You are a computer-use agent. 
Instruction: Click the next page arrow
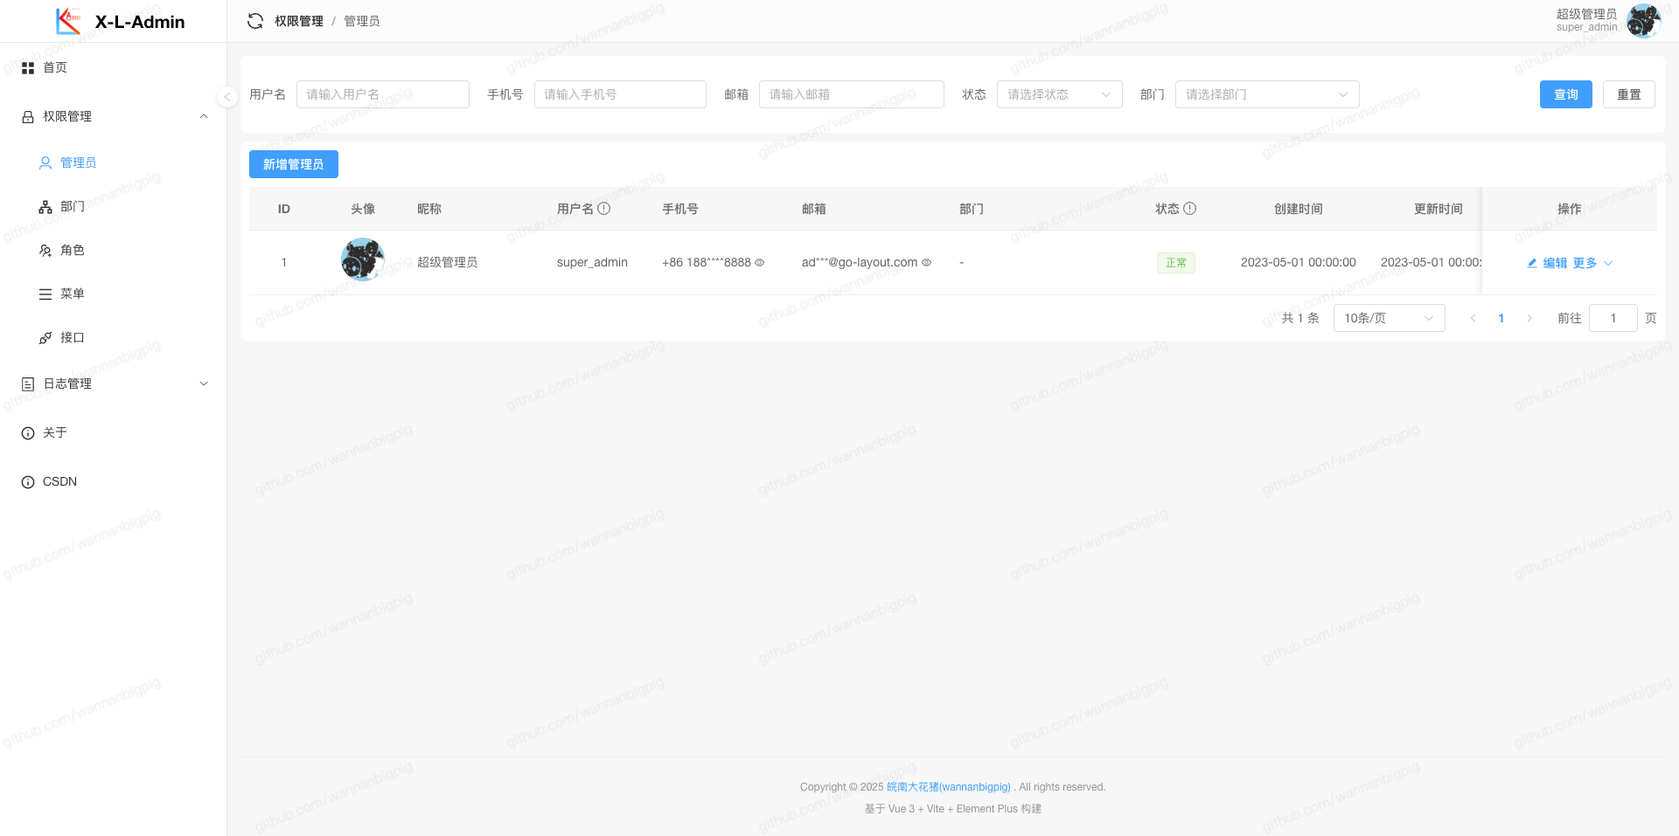[1529, 318]
